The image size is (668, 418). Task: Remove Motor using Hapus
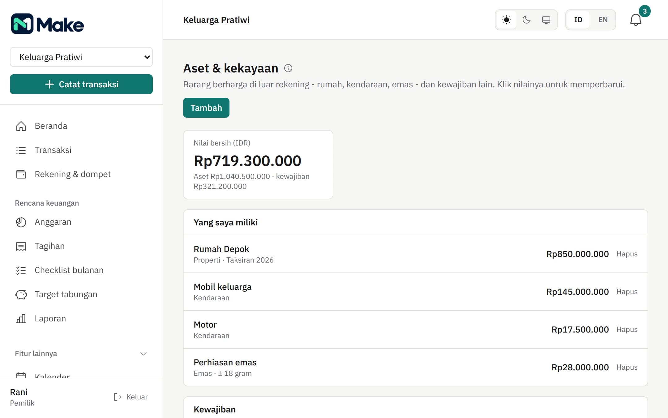click(627, 329)
